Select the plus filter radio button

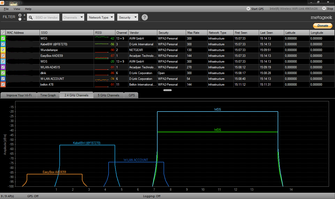point(20,15)
